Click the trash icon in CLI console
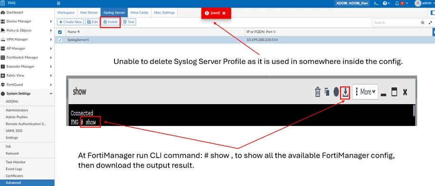Image resolution: width=435 pixels, height=186 pixels. click(x=318, y=92)
